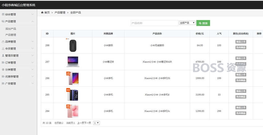Expand the 广告管理 menu chevron

(x=32, y=84)
